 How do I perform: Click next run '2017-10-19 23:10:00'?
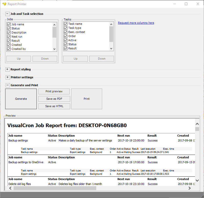tap(131, 184)
